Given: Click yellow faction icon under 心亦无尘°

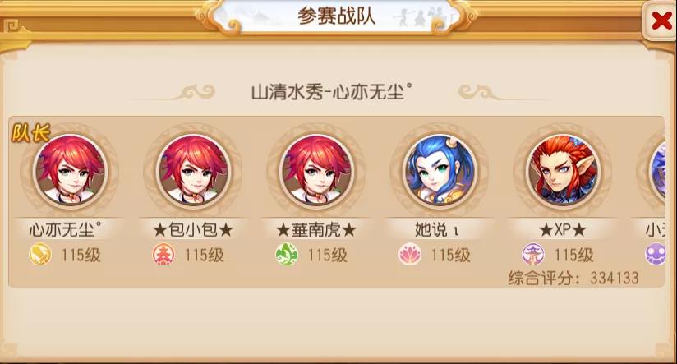Looking at the screenshot, I should pos(40,255).
